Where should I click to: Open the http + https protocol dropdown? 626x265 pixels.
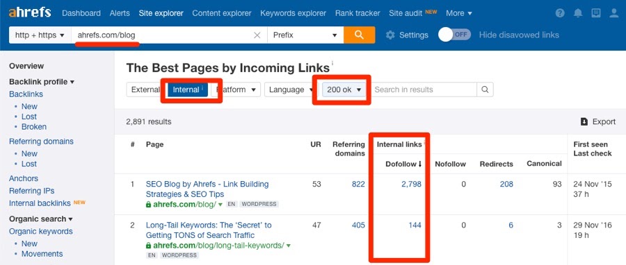[40, 35]
